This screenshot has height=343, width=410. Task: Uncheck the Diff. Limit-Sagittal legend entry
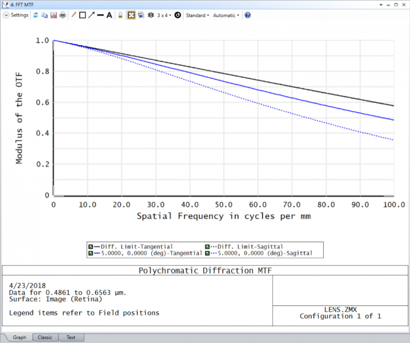coord(207,247)
